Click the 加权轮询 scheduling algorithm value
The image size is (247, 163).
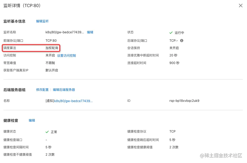[x=52, y=48]
